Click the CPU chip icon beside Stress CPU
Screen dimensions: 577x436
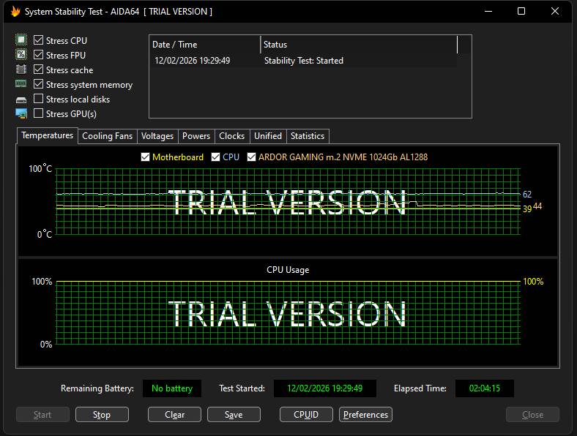pyautogui.click(x=21, y=40)
